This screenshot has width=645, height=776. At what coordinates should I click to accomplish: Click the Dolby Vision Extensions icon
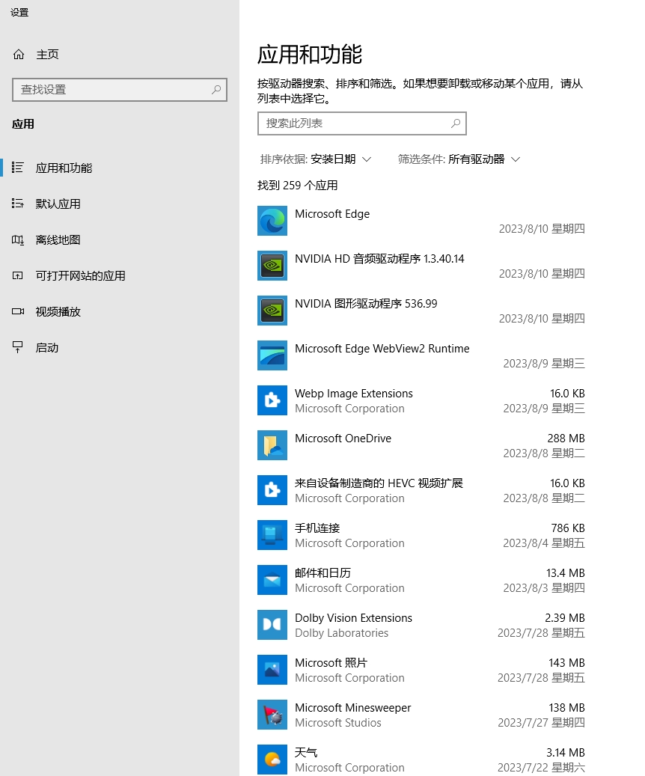tap(272, 625)
